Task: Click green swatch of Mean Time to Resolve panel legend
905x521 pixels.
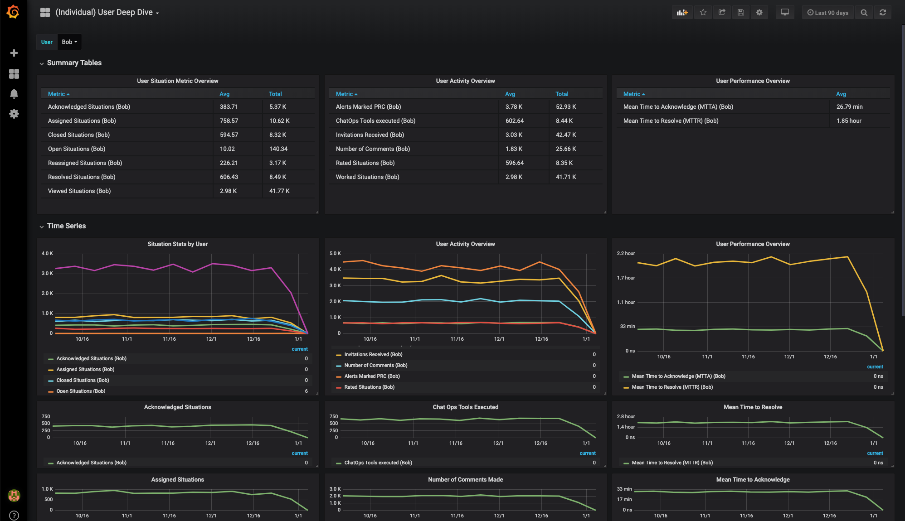Action: coord(626,463)
